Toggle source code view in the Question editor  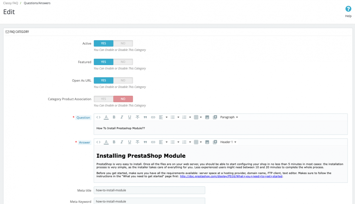tap(99, 117)
